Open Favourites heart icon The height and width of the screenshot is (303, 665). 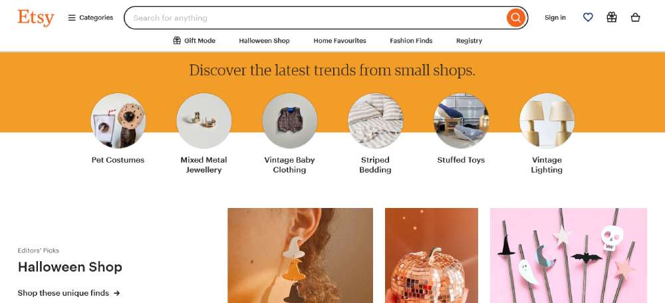(588, 17)
